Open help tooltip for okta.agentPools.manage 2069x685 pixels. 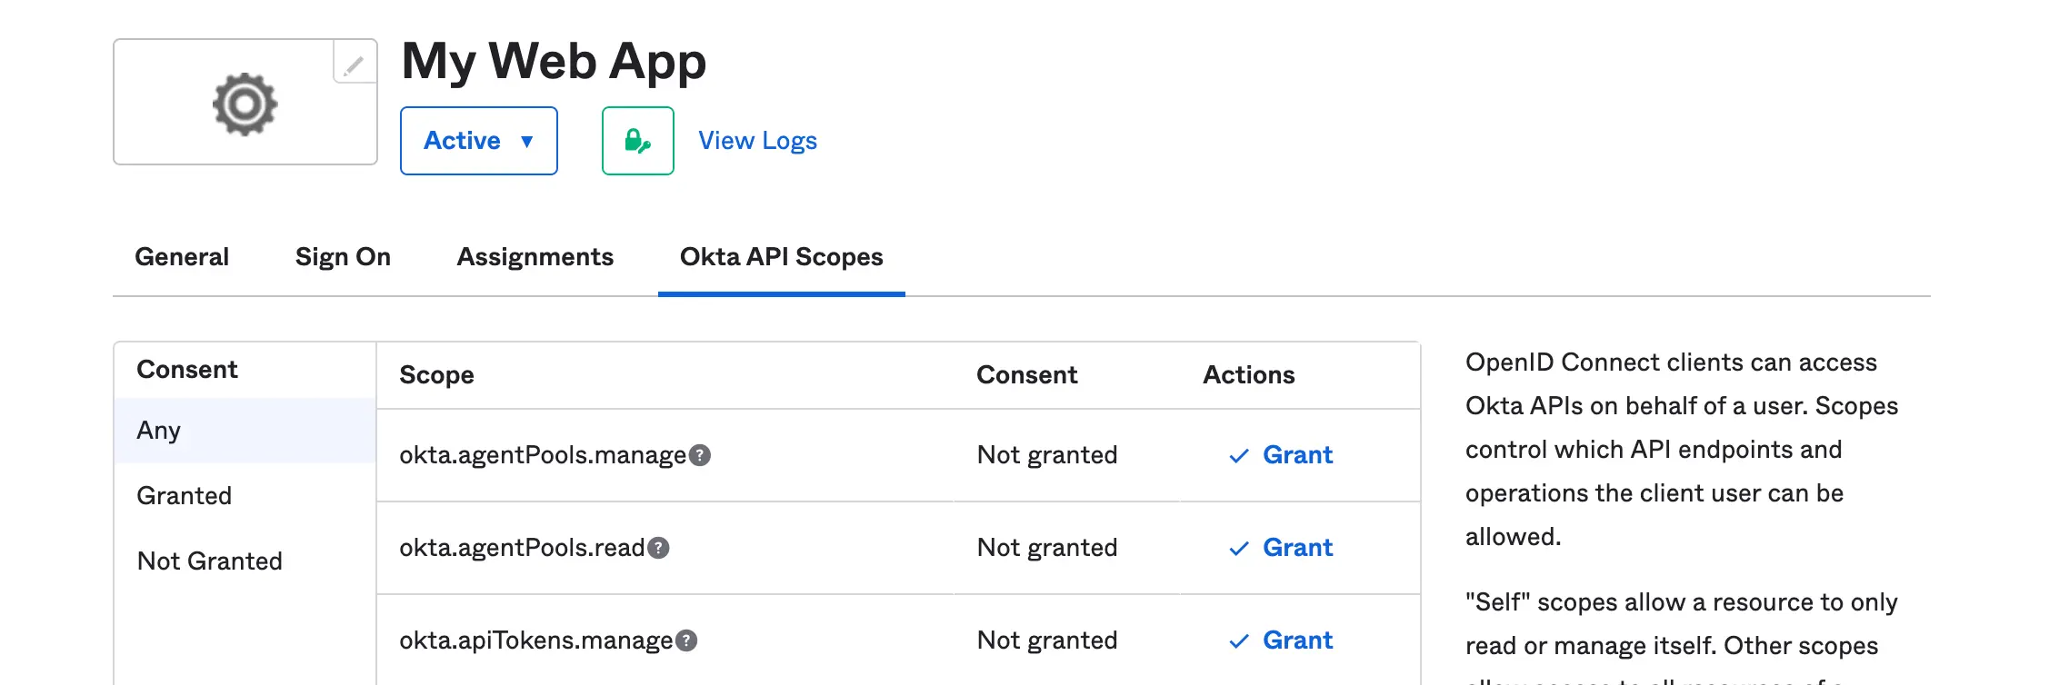point(700,455)
